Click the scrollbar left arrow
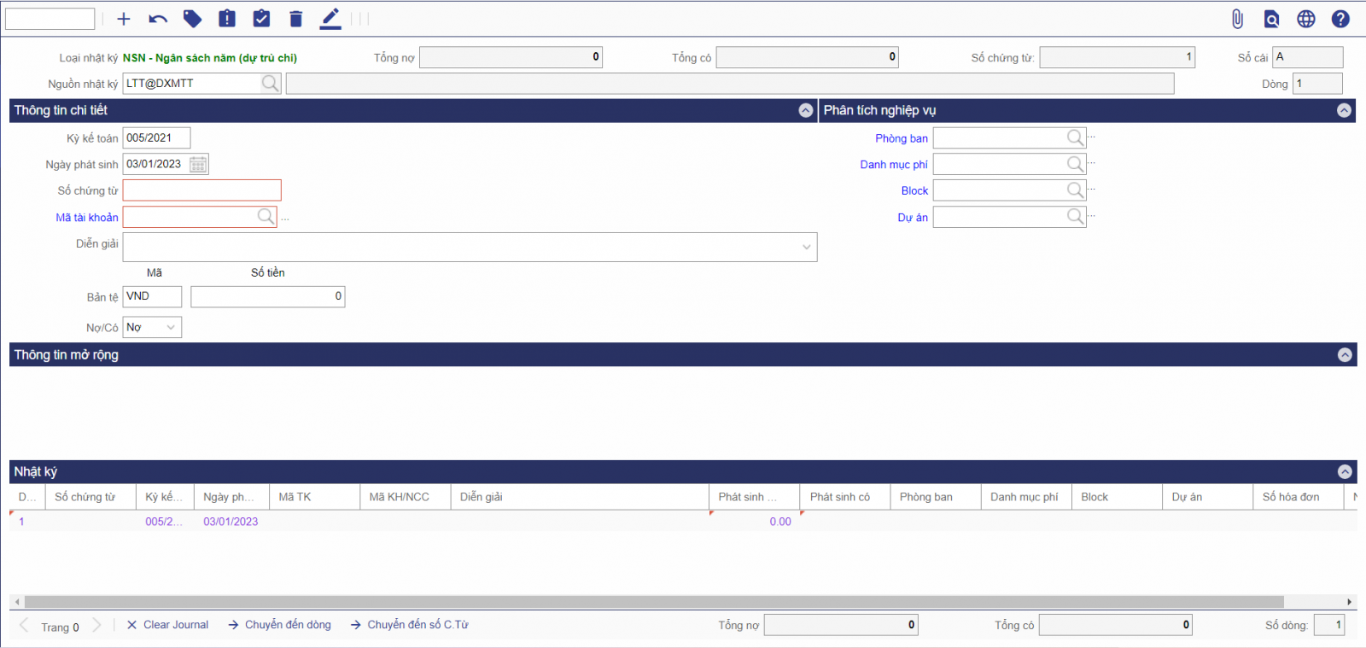Screen dimensions: 1366x648 point(17,602)
